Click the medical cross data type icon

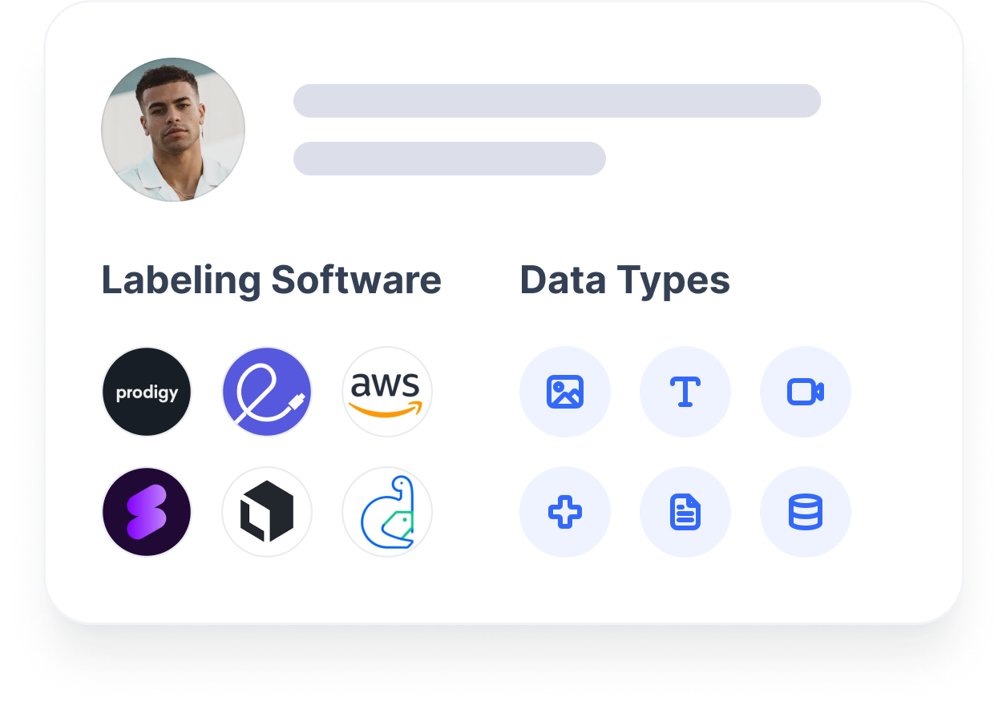point(565,512)
